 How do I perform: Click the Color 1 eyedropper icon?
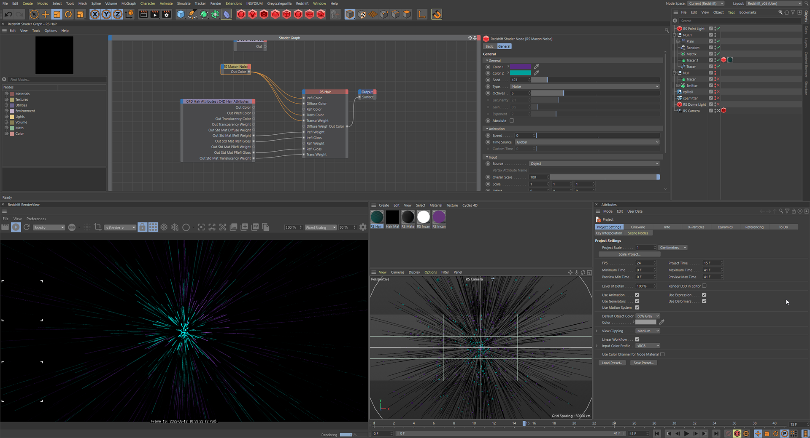point(536,67)
